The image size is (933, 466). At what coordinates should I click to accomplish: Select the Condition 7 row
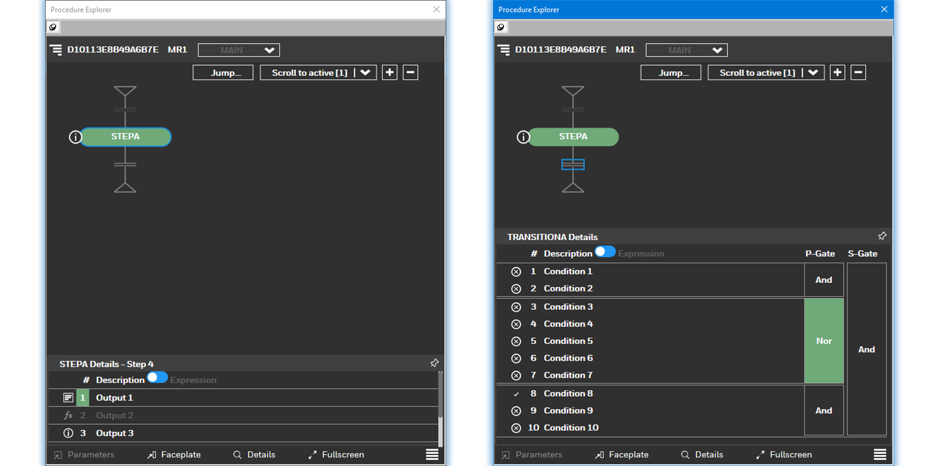tap(650, 375)
